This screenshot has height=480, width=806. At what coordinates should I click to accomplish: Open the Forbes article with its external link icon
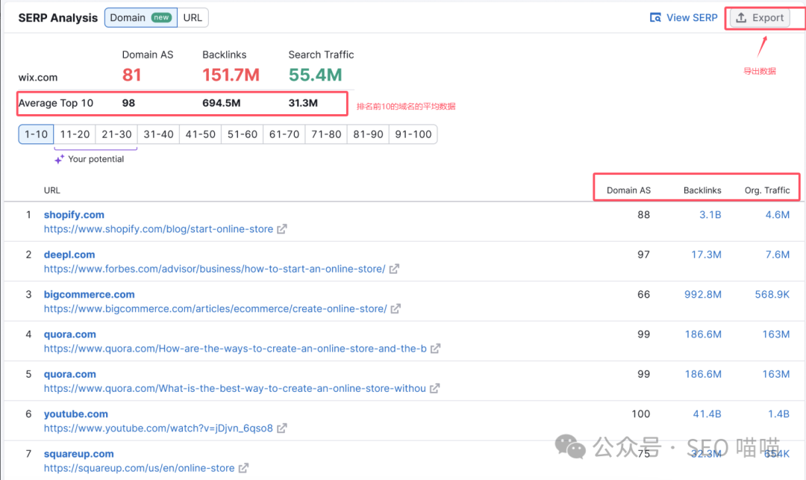[x=395, y=269]
